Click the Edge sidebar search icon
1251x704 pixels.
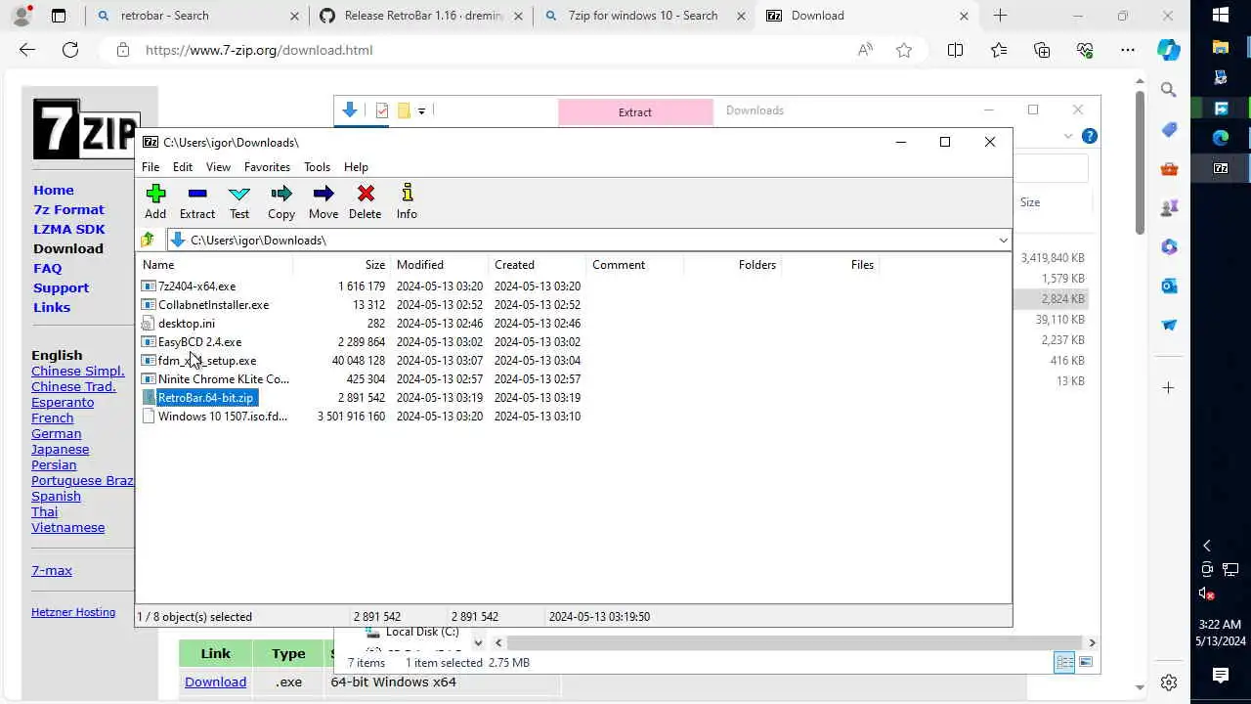pos(1169,90)
